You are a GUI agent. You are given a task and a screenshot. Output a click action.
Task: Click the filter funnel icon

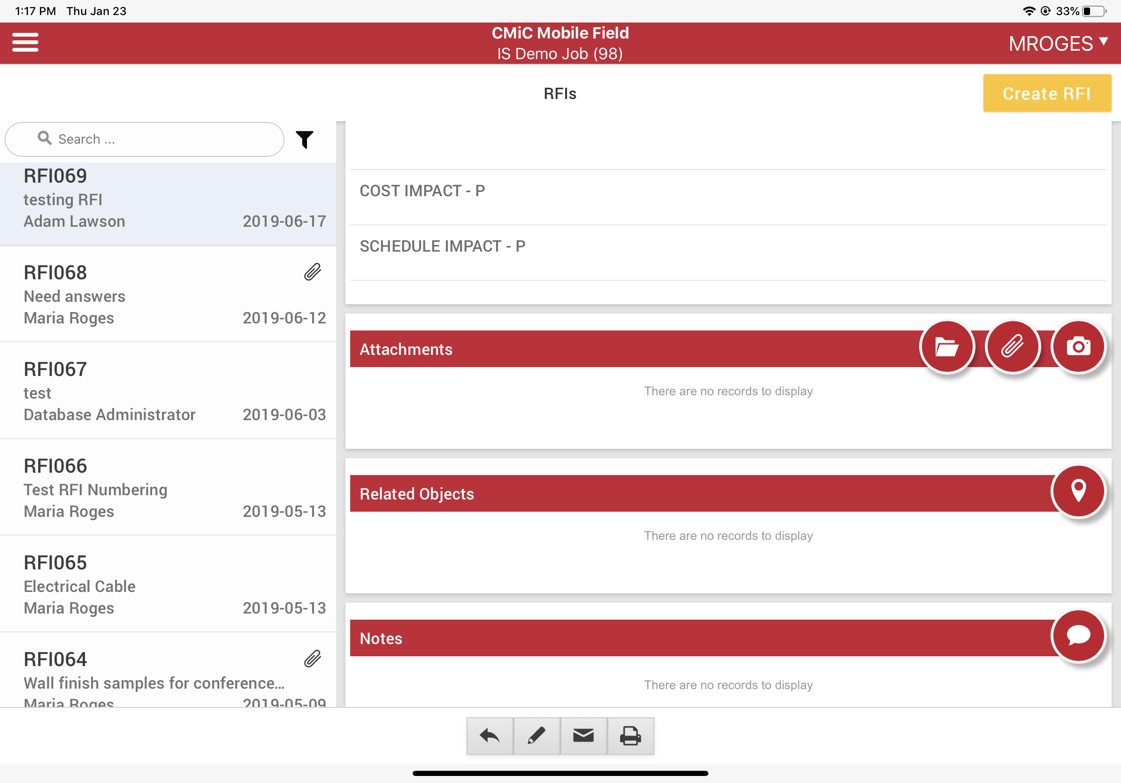tap(305, 139)
